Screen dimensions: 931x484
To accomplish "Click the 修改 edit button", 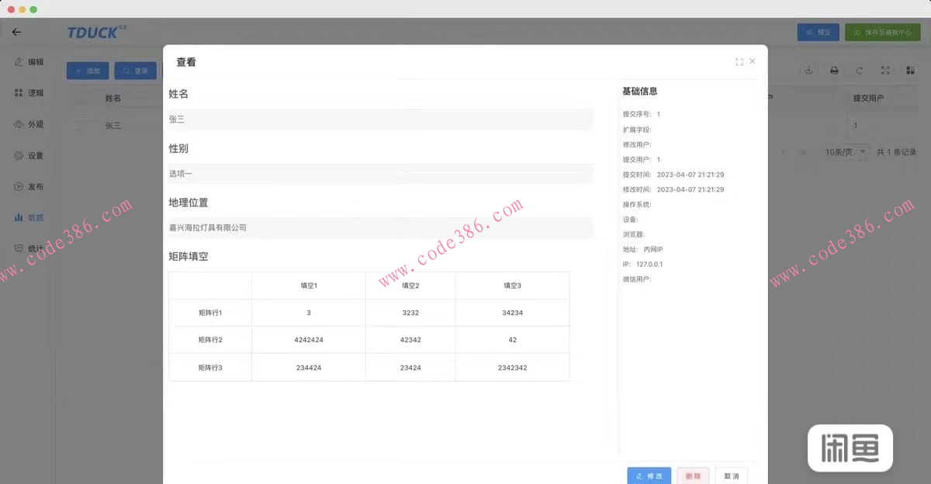I will click(x=649, y=476).
